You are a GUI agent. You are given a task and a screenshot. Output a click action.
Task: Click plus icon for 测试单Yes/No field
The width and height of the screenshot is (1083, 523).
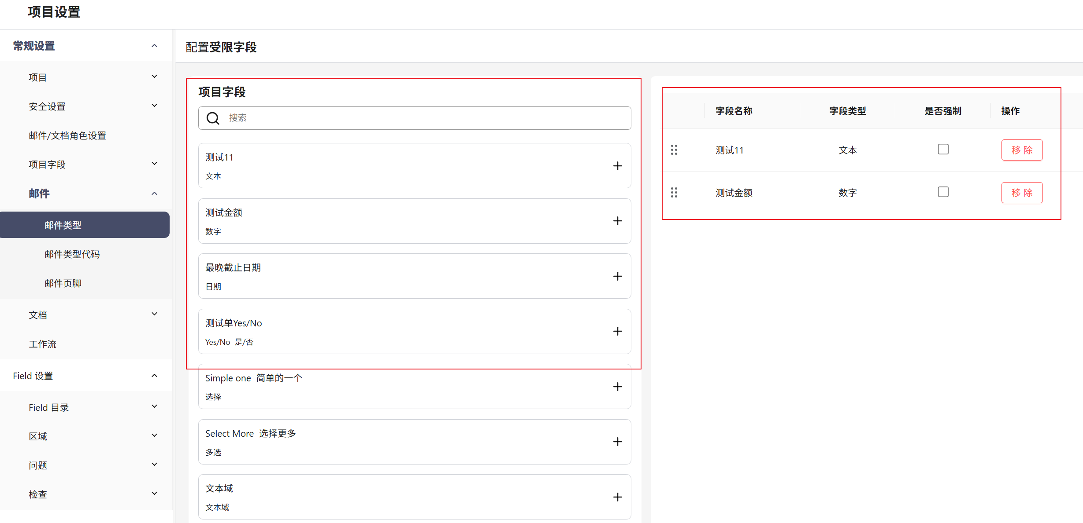617,331
